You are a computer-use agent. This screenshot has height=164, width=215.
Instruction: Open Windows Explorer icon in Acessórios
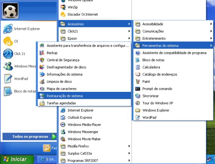pyautogui.click(x=138, y=110)
